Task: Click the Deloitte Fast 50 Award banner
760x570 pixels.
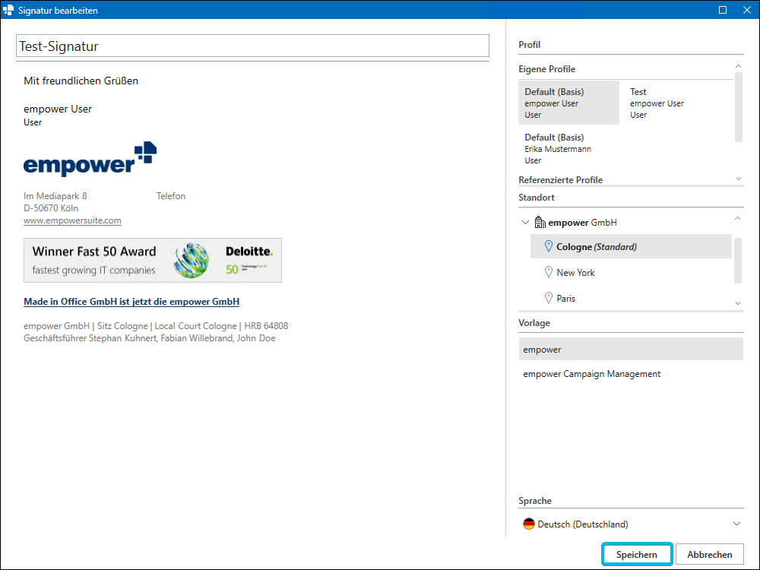Action: coord(153,260)
